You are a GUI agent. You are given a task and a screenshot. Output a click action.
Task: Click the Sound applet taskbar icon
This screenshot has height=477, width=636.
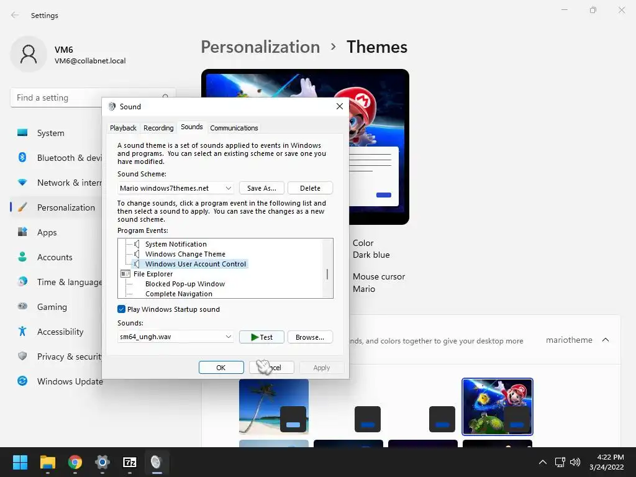156,462
